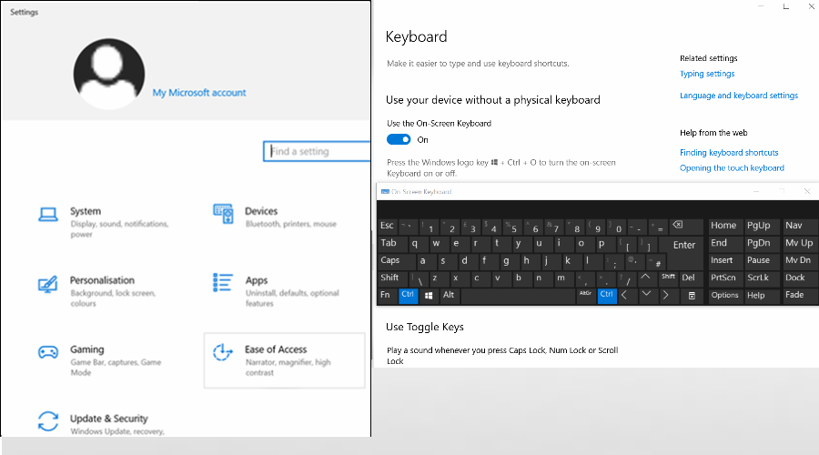Tap the Mv Dn key

(799, 260)
